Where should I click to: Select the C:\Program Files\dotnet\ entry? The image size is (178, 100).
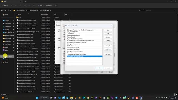click(x=85, y=47)
